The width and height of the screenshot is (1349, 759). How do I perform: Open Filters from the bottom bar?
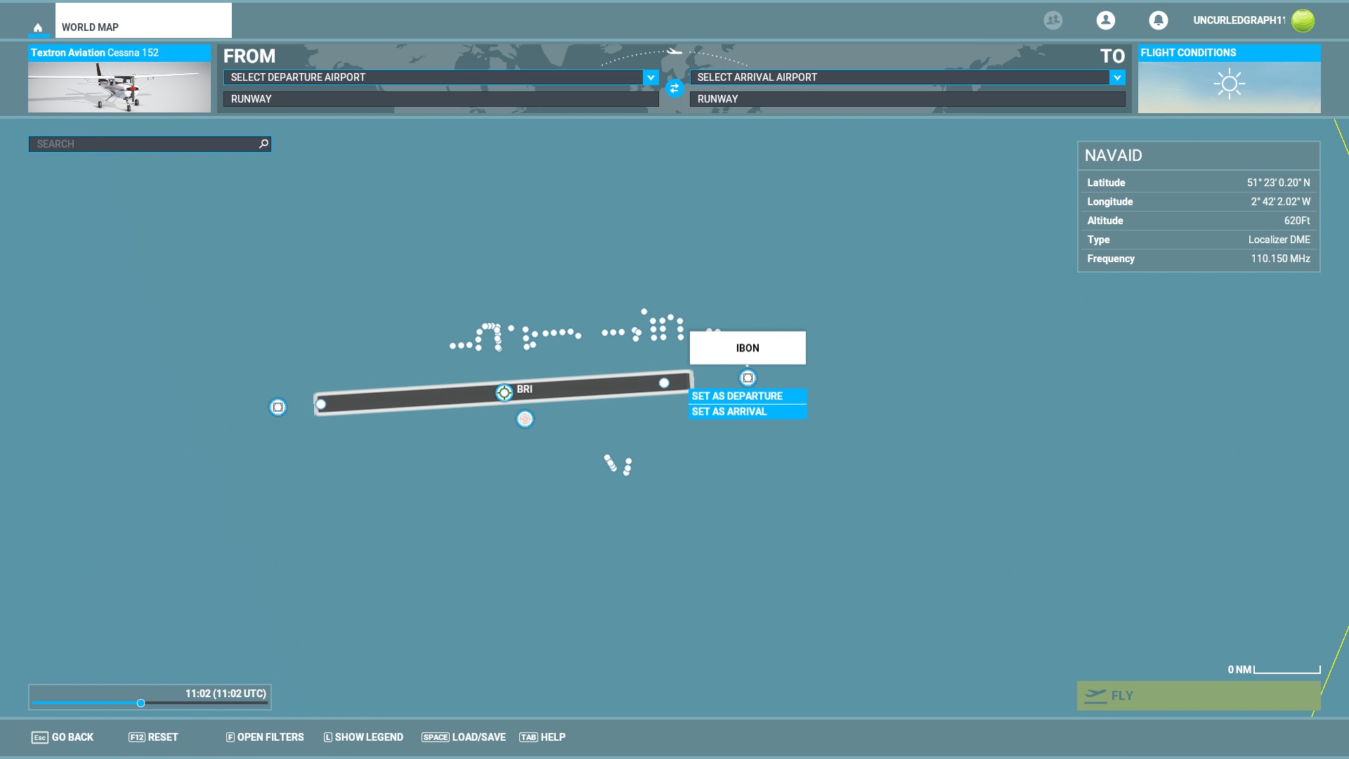pos(264,737)
